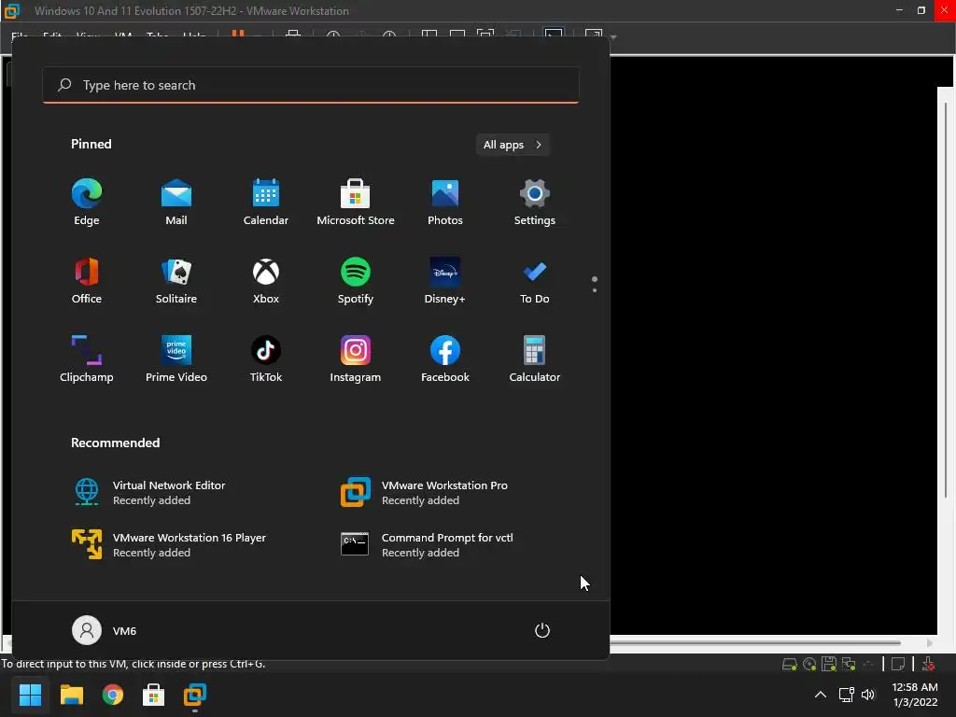The image size is (956, 717).
Task: Go to next page of pinned apps
Action: point(595,289)
